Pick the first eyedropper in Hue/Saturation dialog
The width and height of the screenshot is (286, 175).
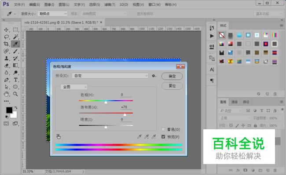139,137
